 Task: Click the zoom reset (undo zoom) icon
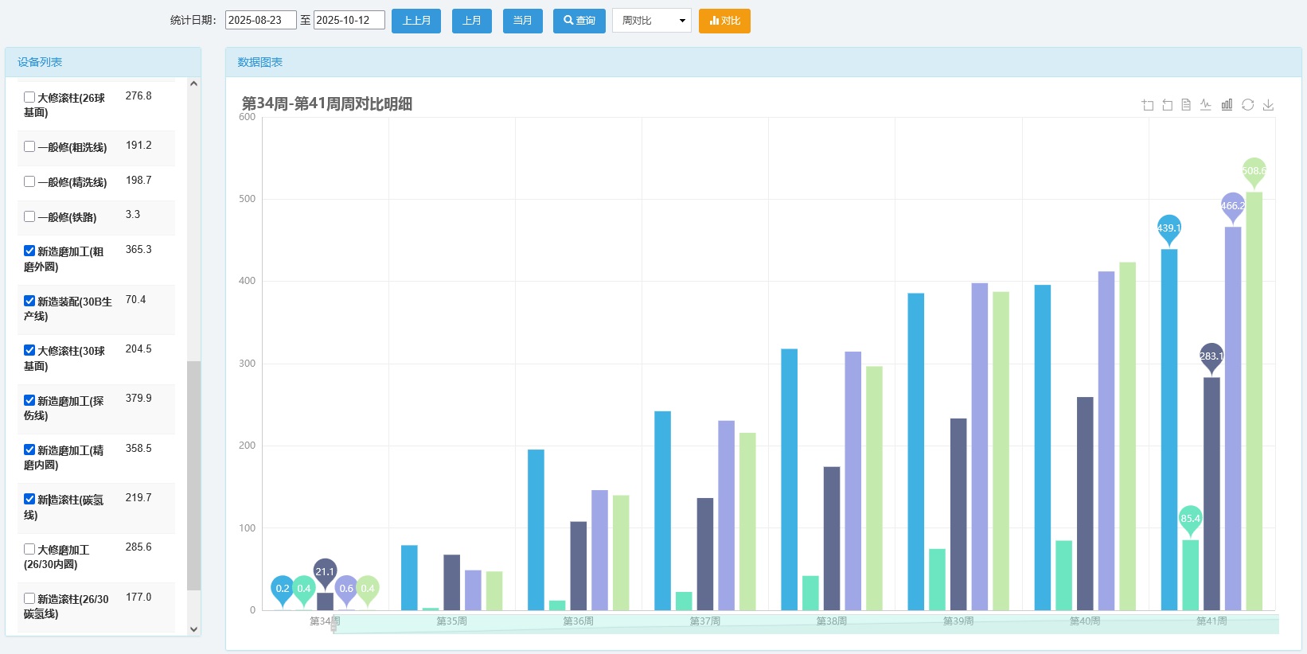[x=1167, y=105]
